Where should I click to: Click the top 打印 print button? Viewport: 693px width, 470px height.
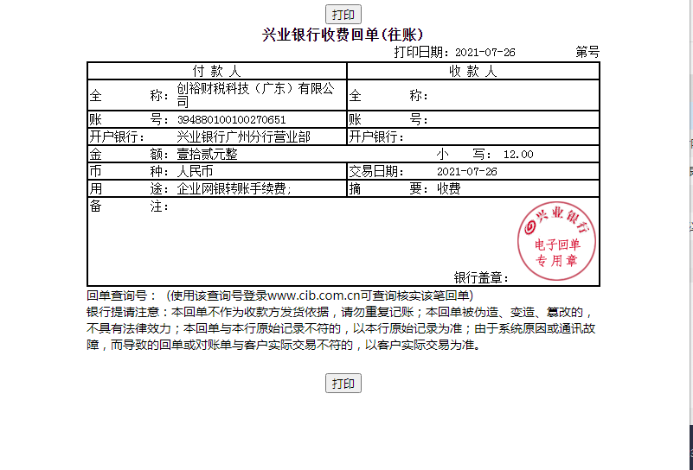pyautogui.click(x=343, y=15)
